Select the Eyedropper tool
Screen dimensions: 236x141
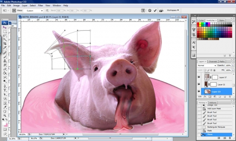(x=5, y=107)
